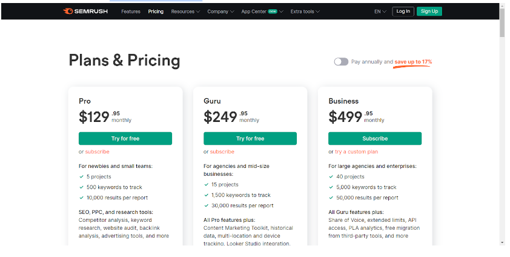Open the Guru plan subscribe link
This screenshot has height=257, width=510.
[222, 152]
